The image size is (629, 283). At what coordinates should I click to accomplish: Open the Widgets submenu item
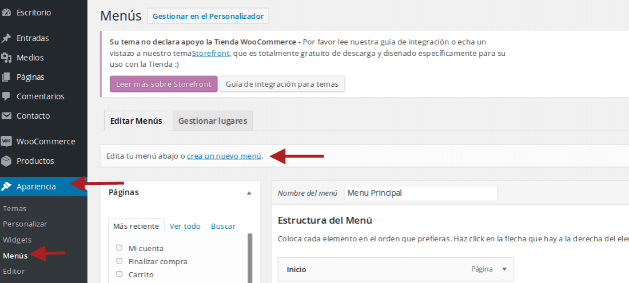coord(17,240)
